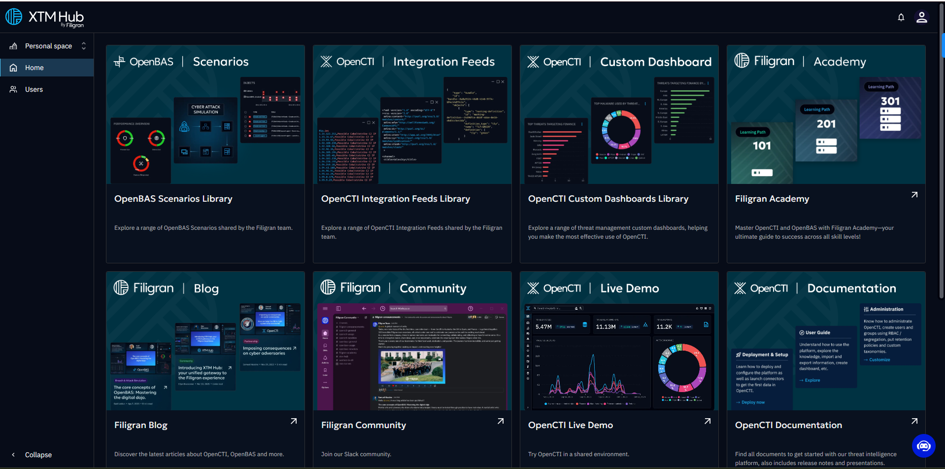
Task: Click 'Discover the latest articles' blog description
Action: coord(199,454)
